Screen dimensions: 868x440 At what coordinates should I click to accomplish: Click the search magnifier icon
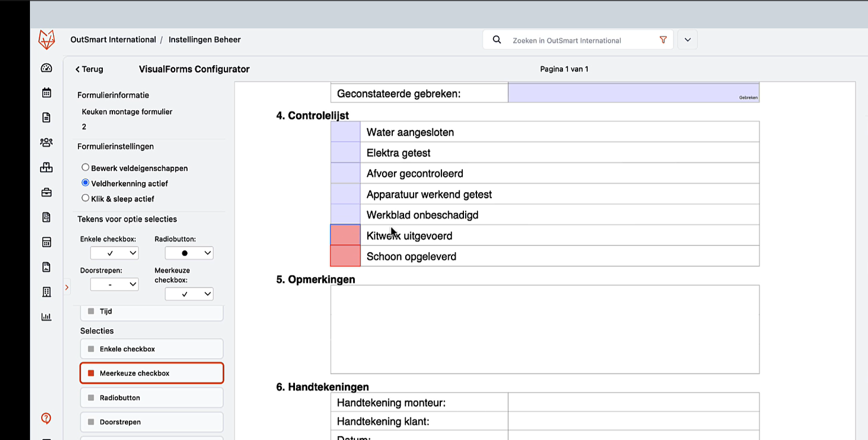497,40
